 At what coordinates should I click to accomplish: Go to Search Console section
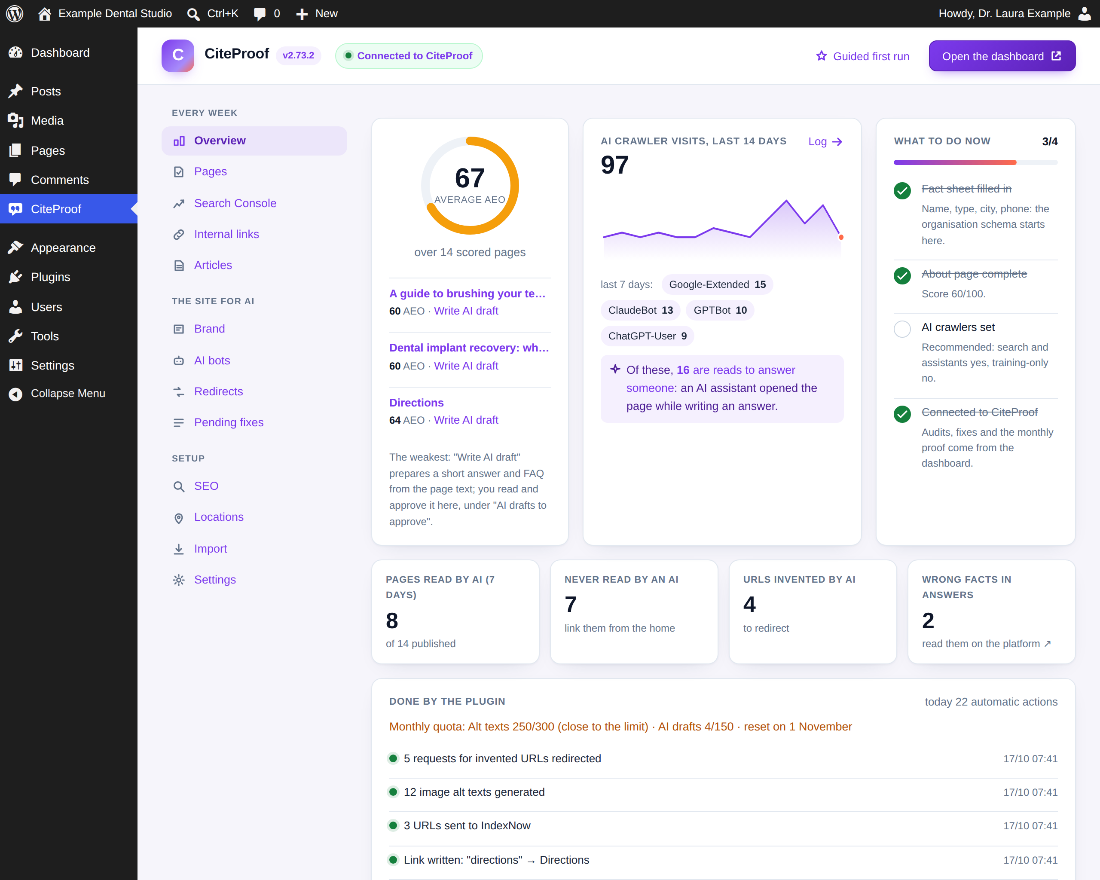[254, 203]
